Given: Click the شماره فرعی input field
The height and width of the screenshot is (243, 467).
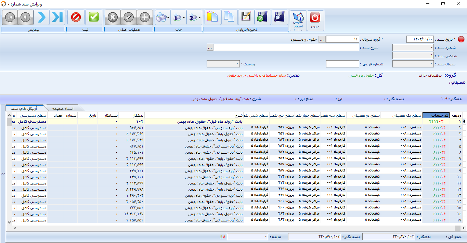Looking at the screenshot, I should pyautogui.click(x=342, y=64).
